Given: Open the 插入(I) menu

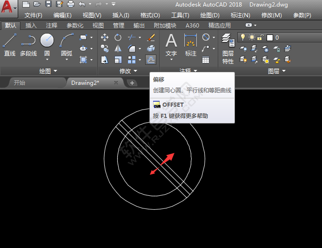Looking at the screenshot, I should [121, 15].
